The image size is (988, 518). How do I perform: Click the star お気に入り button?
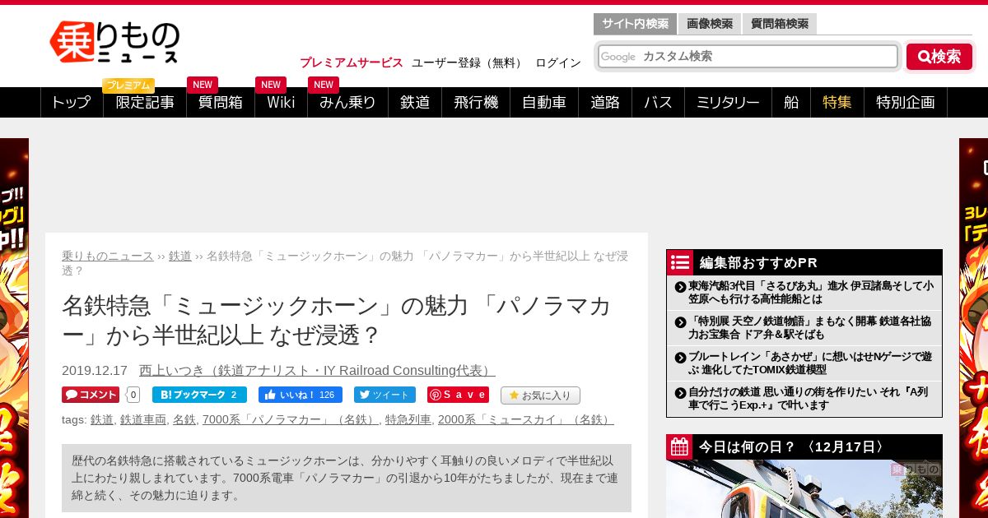(540, 395)
